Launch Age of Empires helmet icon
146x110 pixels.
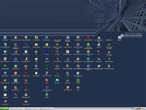pos(57,59)
